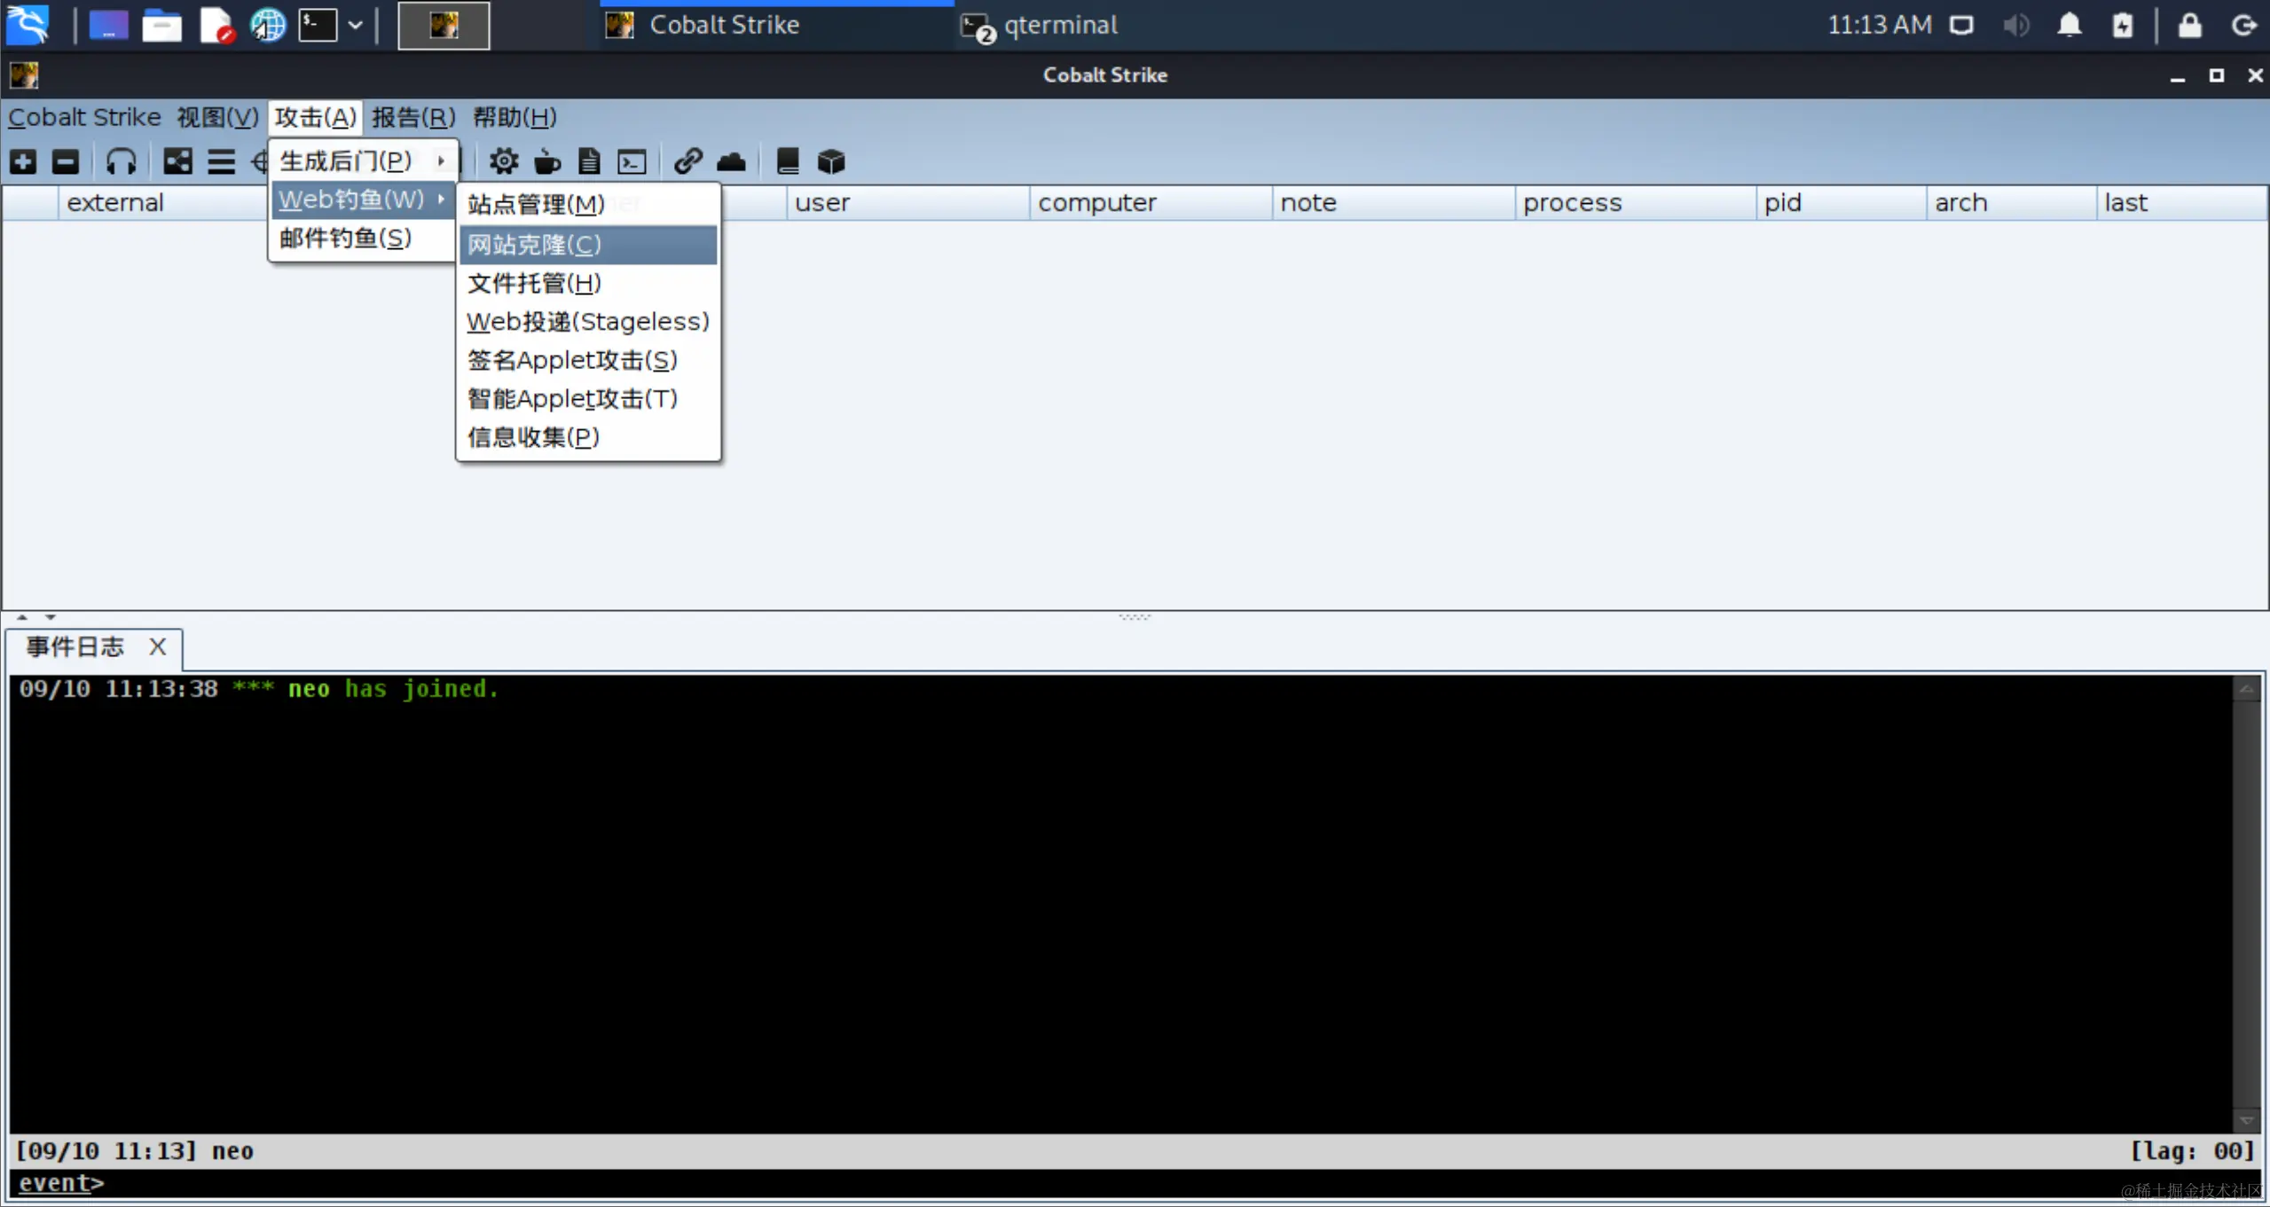Collapse the top pane with the up-arrow splitter
The height and width of the screenshot is (1207, 2270).
pos(22,616)
